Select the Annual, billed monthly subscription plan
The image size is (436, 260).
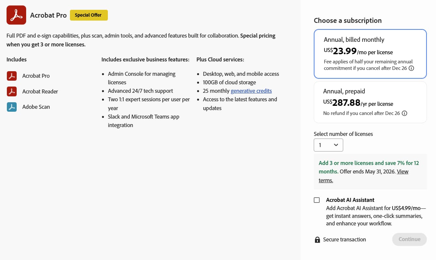pos(370,54)
